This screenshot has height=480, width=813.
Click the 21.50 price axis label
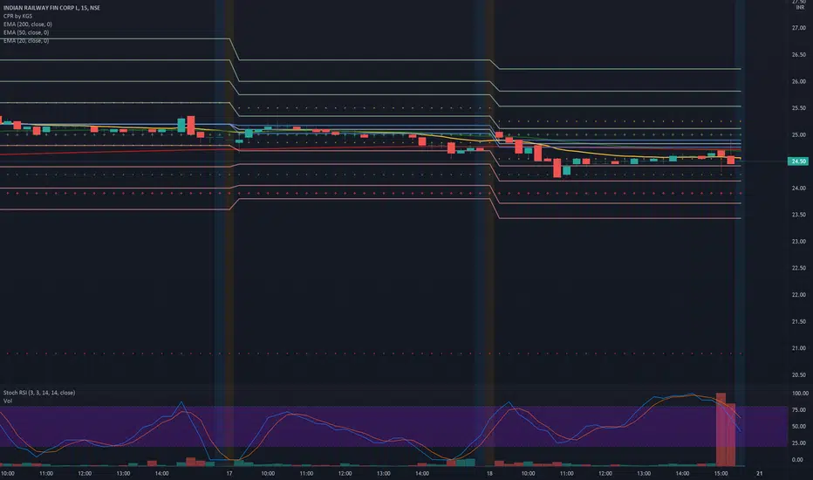798,322
